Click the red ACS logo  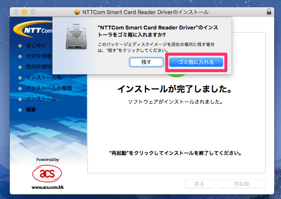(47, 173)
